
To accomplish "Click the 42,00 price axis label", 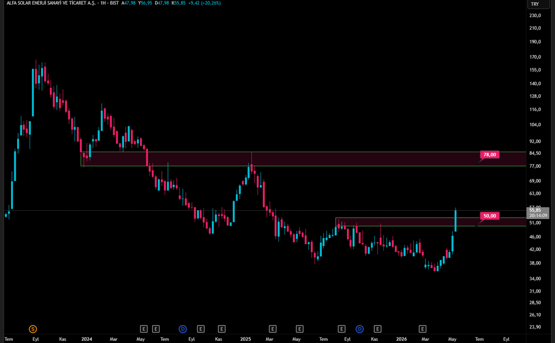I will pos(535,250).
